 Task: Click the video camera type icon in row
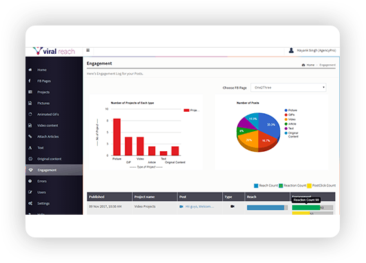coord(232,206)
